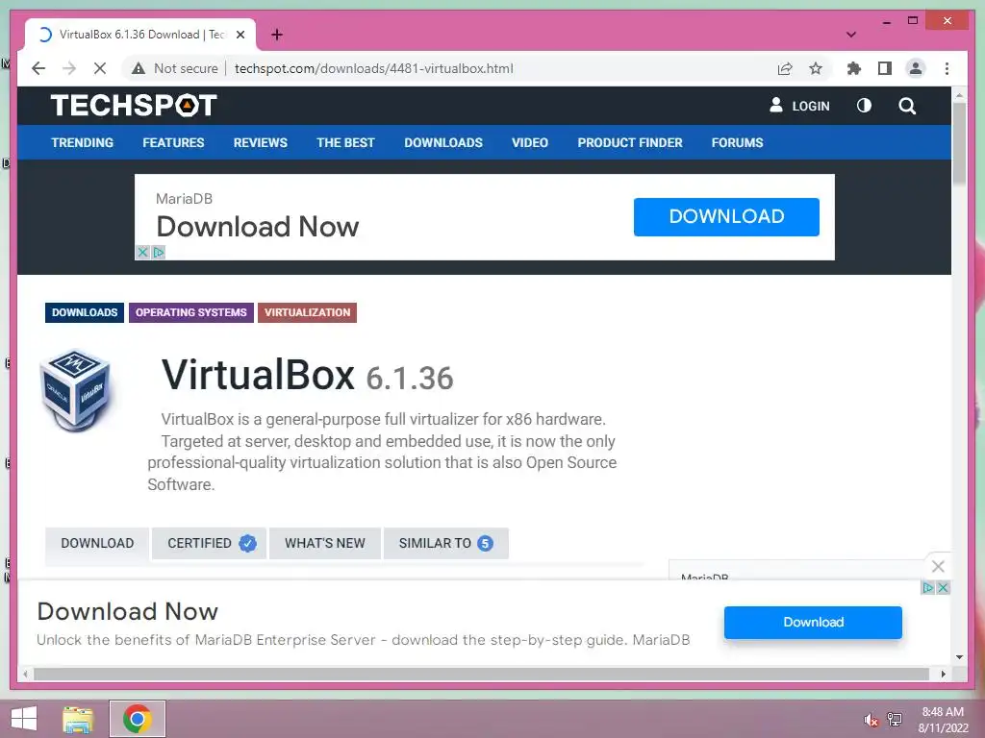Open the FEATURES menu

pos(173,142)
